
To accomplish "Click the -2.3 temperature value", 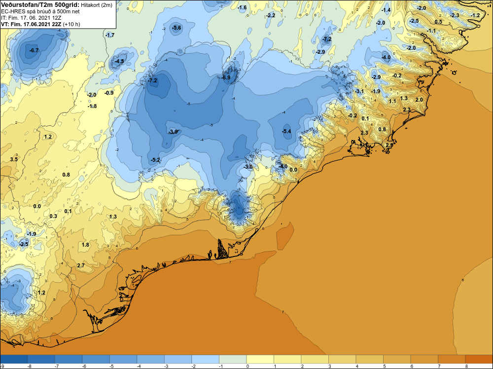I will click(455, 15).
